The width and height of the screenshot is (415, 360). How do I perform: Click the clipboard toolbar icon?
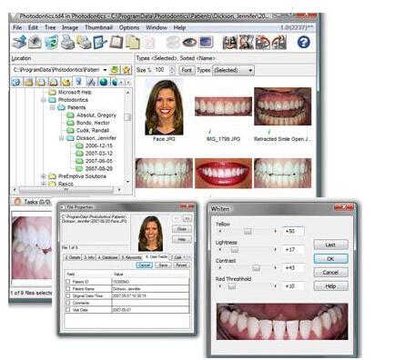pyautogui.click(x=116, y=42)
